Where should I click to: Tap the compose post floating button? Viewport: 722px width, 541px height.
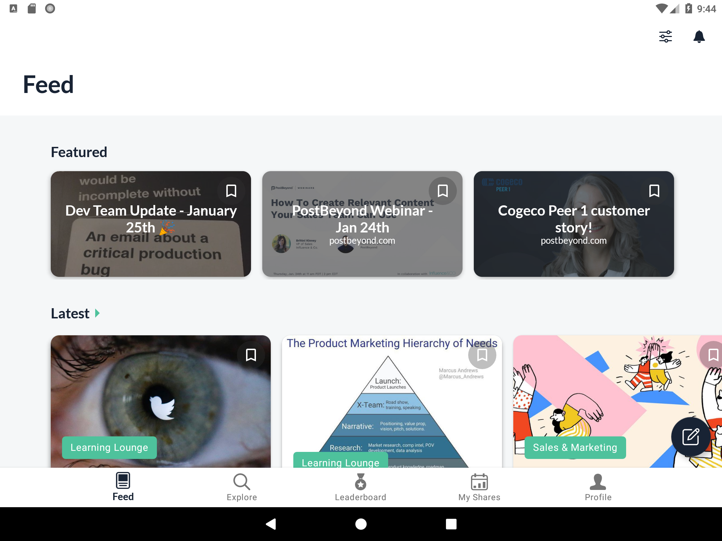(x=691, y=437)
